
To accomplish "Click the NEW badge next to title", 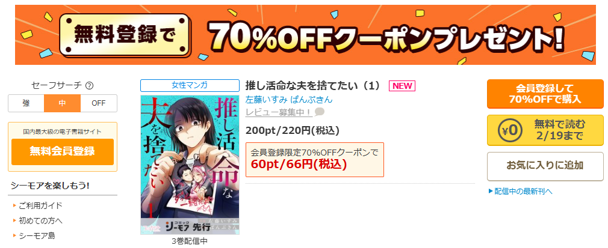I will 402,86.
